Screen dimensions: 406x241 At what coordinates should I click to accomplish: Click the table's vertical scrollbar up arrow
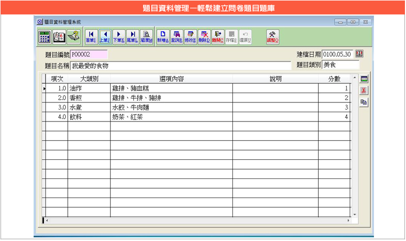coord(354,78)
